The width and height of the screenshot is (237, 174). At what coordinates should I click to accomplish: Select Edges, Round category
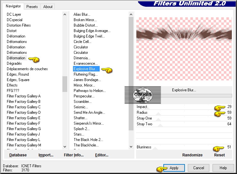(x=18, y=74)
